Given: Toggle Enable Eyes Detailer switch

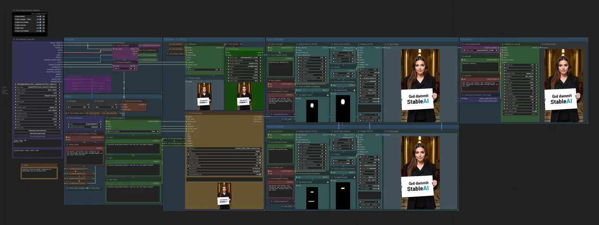Looking at the screenshot, I should (40, 31).
